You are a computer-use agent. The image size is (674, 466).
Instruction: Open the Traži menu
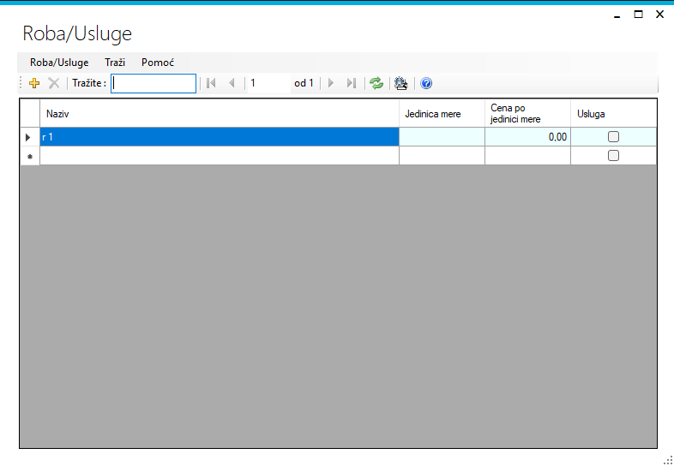click(115, 63)
